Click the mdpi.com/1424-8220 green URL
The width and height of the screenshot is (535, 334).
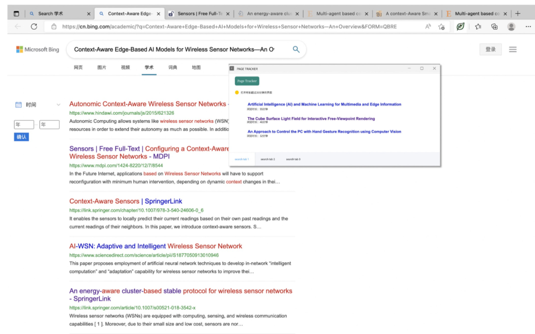[x=116, y=165]
